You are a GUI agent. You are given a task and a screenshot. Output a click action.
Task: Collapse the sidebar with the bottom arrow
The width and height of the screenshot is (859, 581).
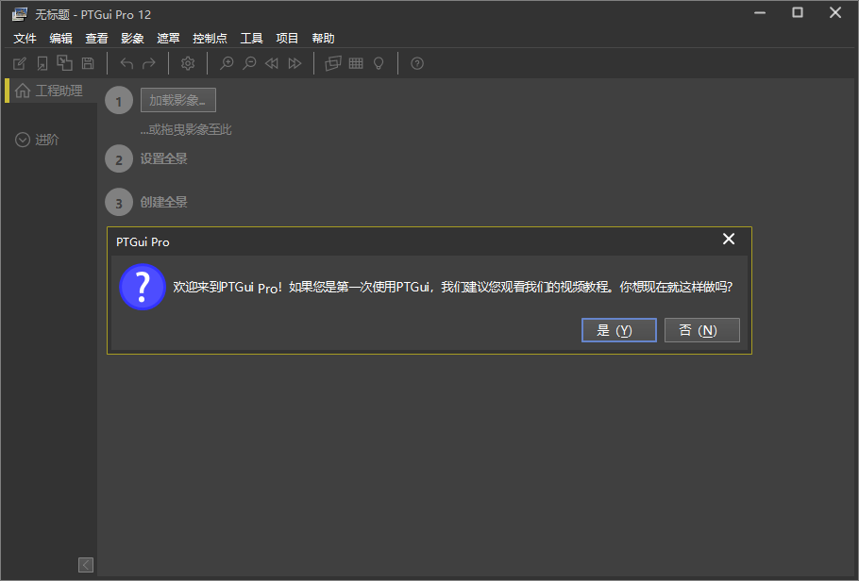[x=86, y=564]
